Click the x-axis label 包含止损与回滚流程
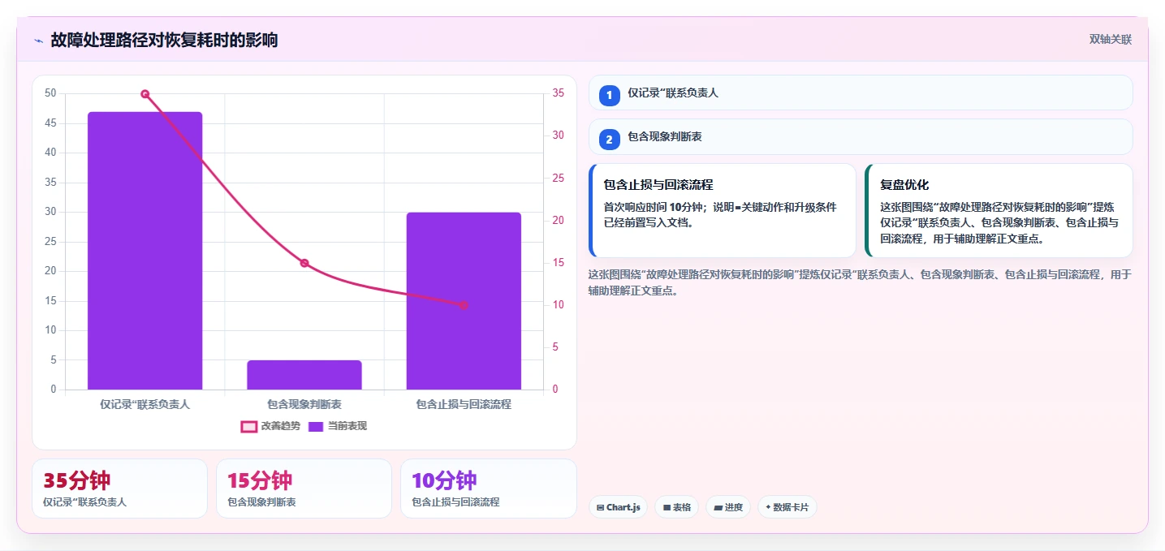This screenshot has height=551, width=1165. pos(464,404)
